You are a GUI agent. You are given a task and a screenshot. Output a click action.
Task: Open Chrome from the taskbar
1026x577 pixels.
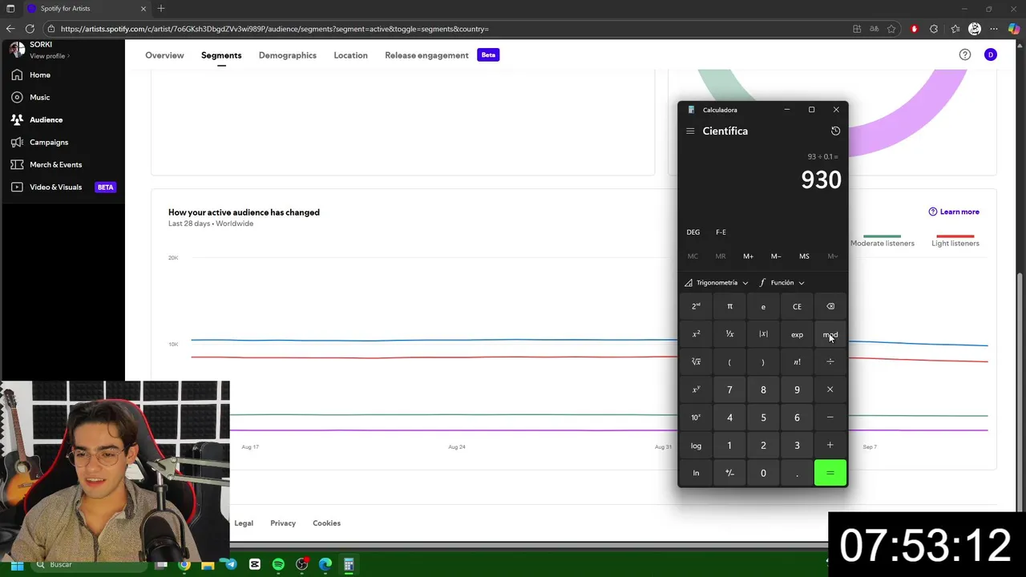pyautogui.click(x=184, y=564)
